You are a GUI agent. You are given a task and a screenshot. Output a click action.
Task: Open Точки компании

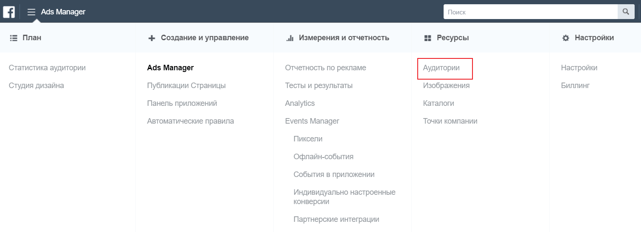pos(450,121)
